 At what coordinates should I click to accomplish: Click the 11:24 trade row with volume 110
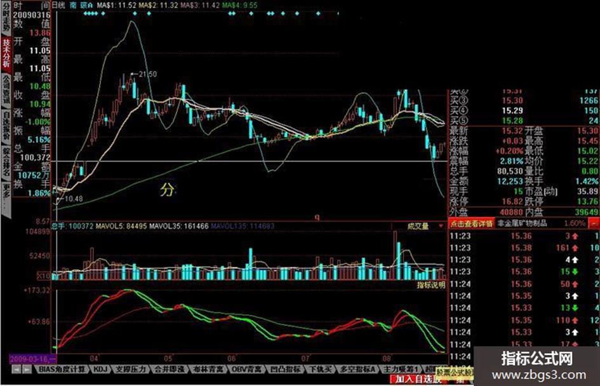pos(524,320)
